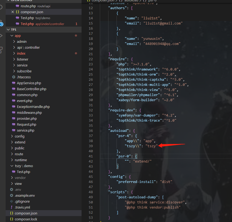Expand the index folder

pyautogui.click(x=14, y=53)
